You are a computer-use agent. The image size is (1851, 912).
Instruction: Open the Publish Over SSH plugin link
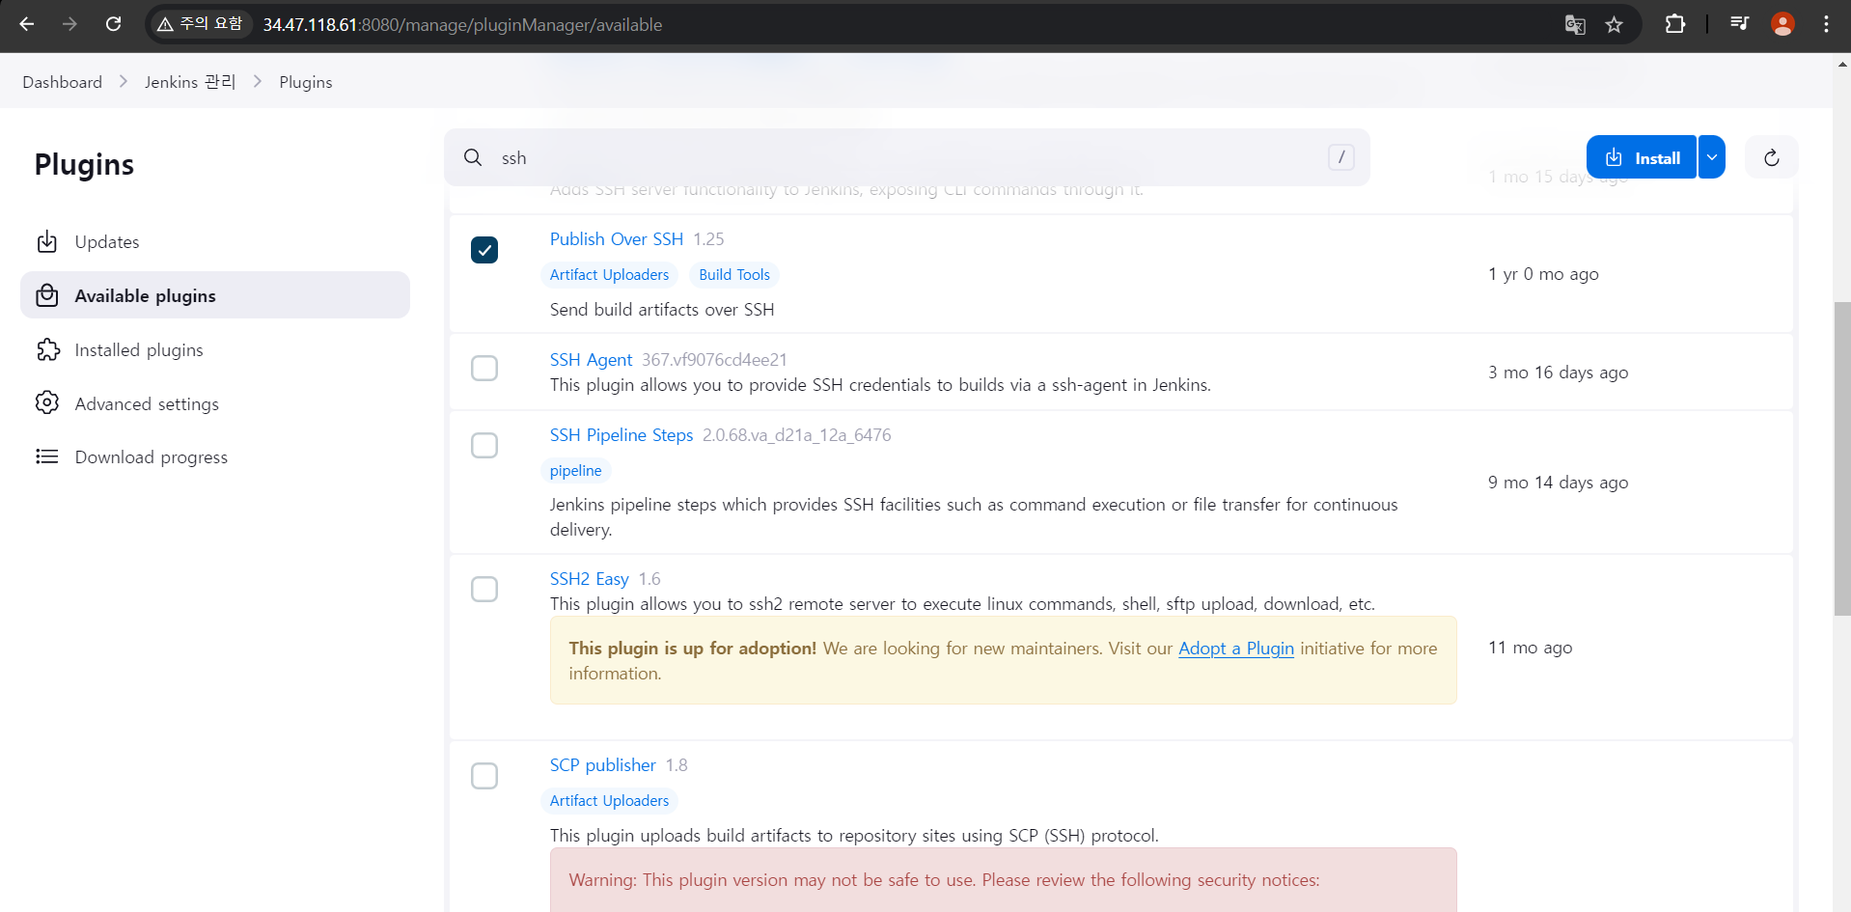pyautogui.click(x=617, y=239)
